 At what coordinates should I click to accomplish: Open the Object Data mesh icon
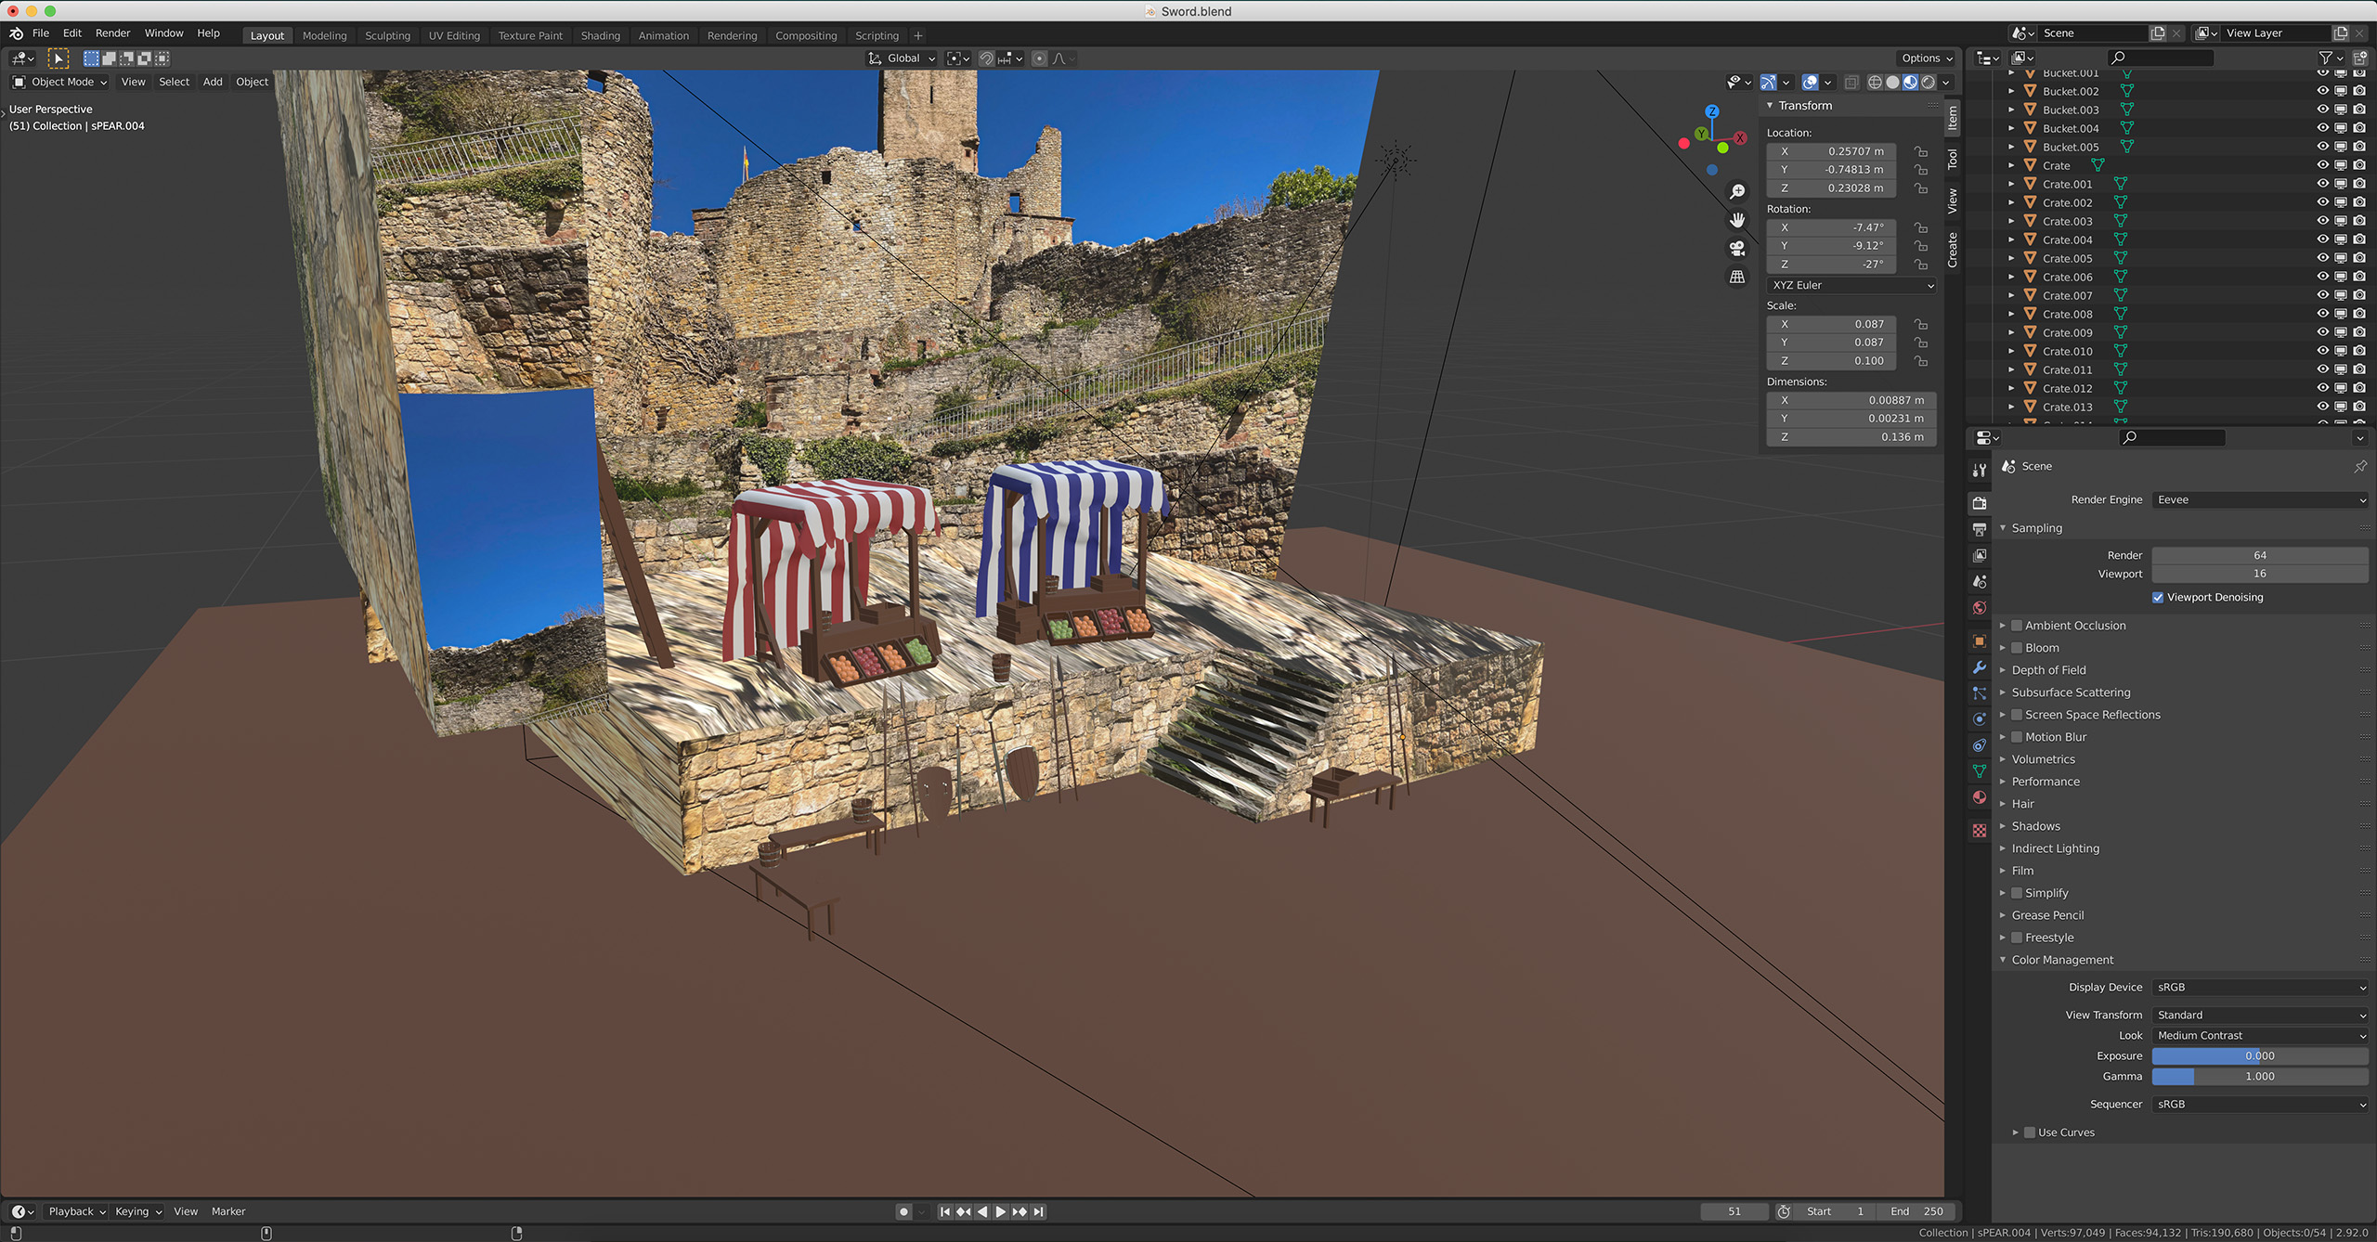tap(1980, 771)
